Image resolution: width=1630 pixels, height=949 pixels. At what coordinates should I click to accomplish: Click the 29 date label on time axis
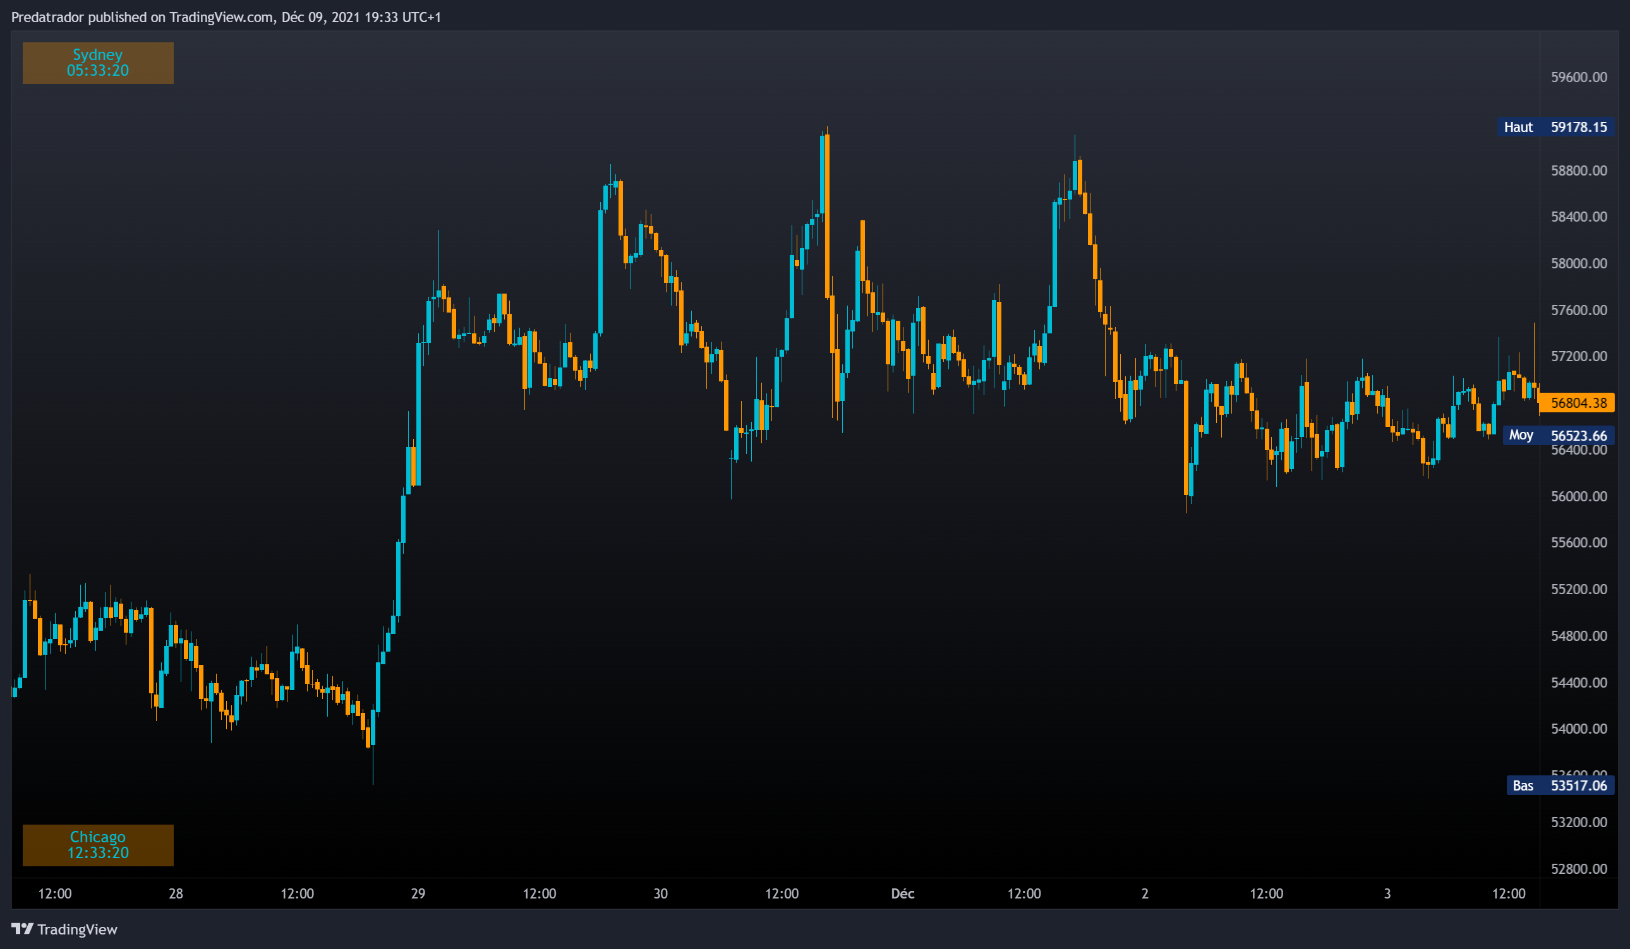[418, 893]
